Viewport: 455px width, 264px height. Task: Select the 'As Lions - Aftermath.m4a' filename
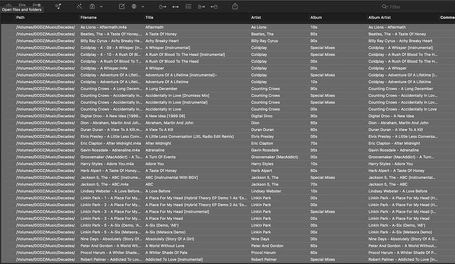[x=104, y=27]
